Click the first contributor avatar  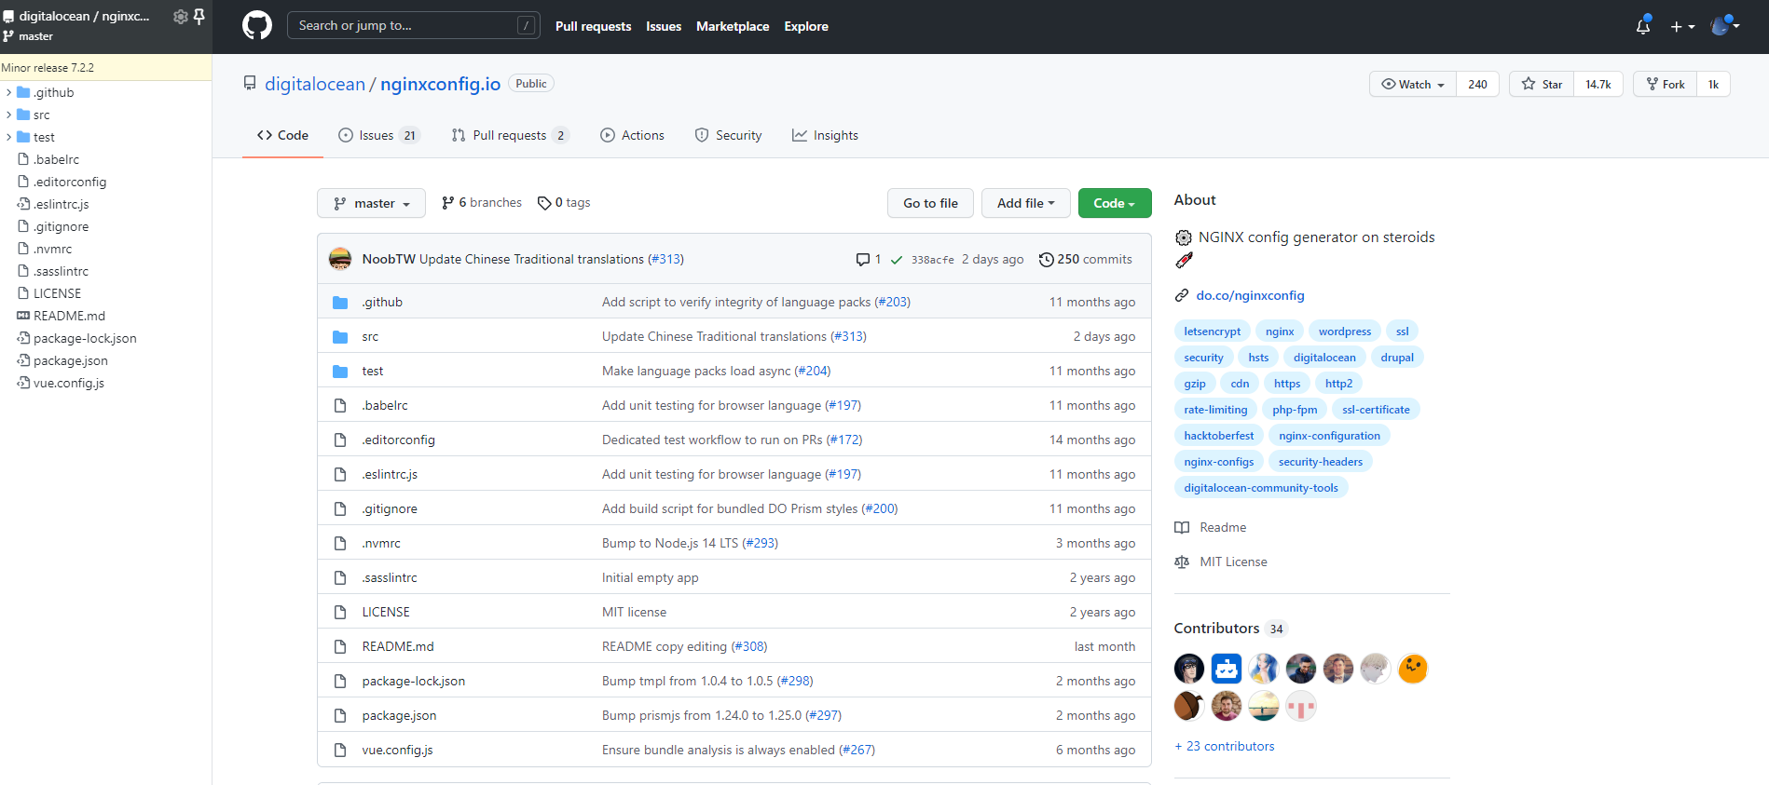(1189, 669)
